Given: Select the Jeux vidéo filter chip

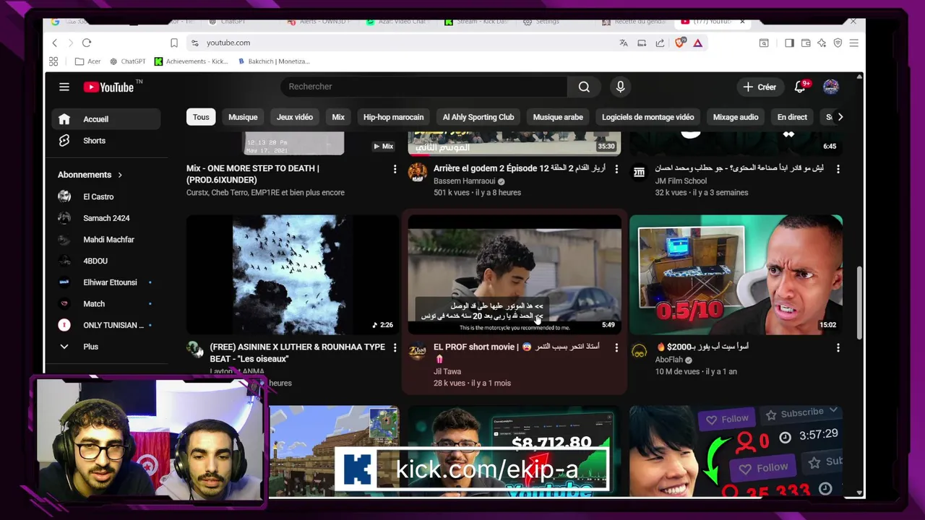Looking at the screenshot, I should [x=295, y=117].
